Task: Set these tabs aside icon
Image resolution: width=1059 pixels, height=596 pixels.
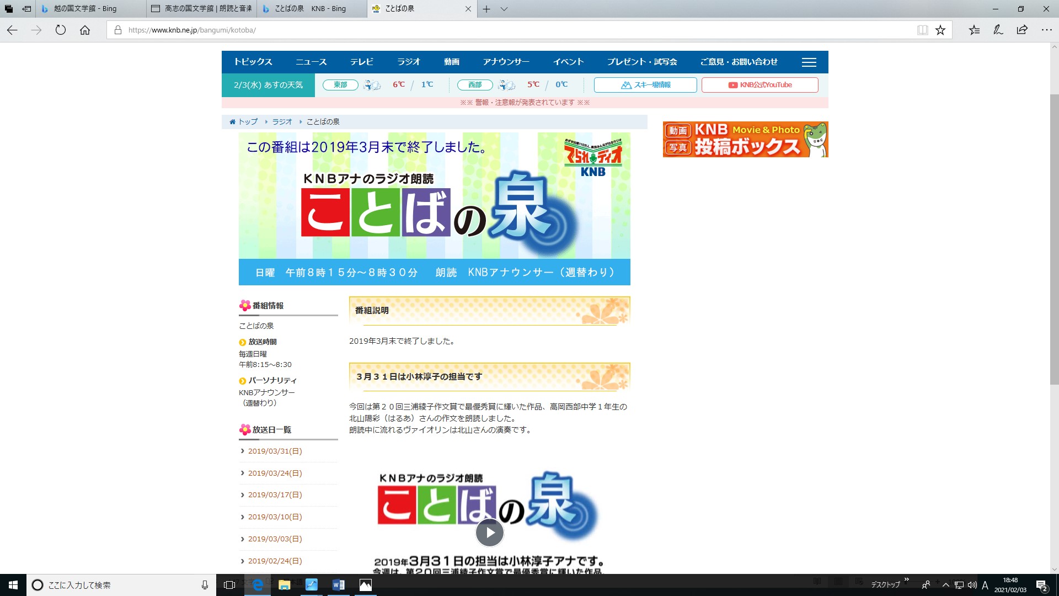Action: (x=26, y=9)
